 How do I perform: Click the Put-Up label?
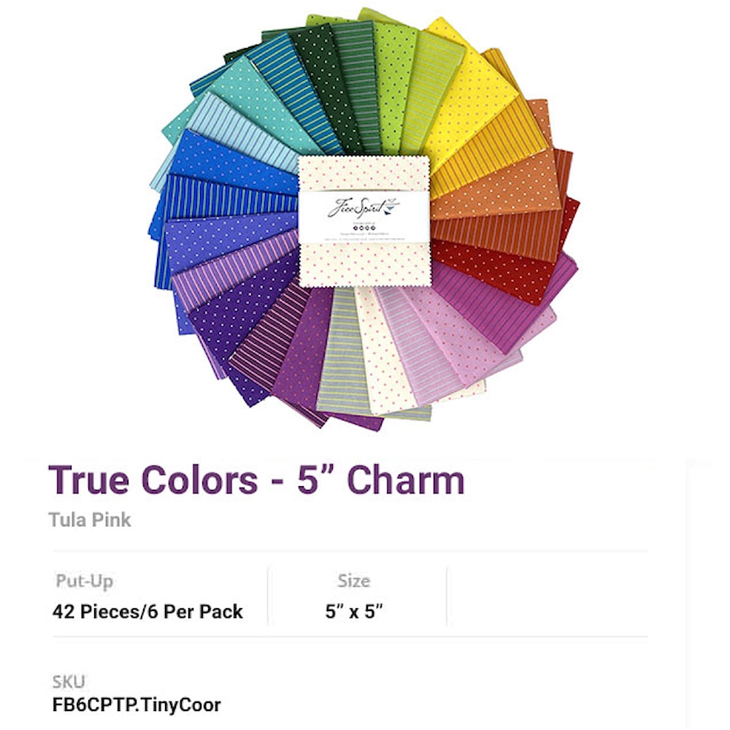coord(84,581)
